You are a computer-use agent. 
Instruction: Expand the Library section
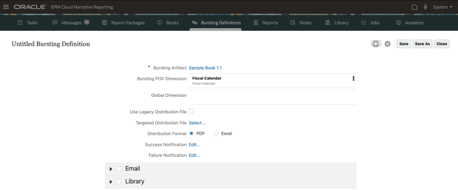tap(111, 182)
